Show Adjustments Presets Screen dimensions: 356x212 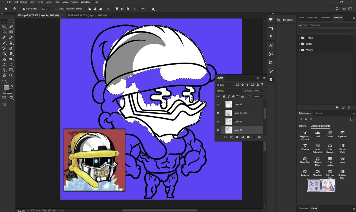point(303,126)
